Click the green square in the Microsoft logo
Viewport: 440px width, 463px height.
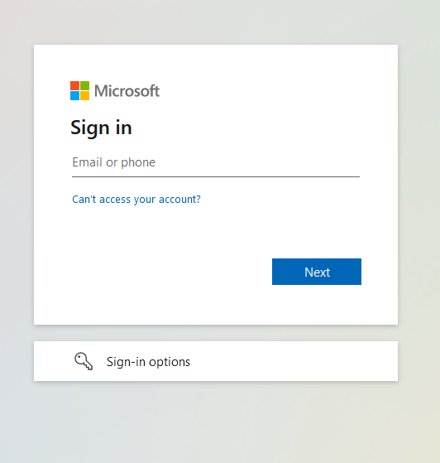[x=84, y=85]
